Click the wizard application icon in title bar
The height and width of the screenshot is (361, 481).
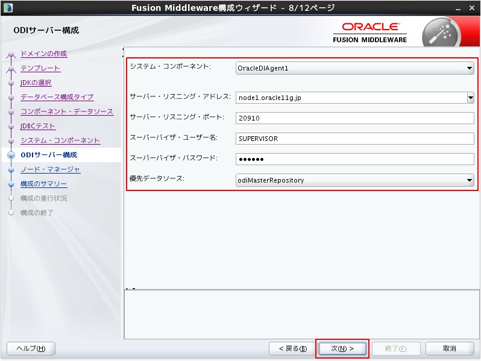point(8,8)
